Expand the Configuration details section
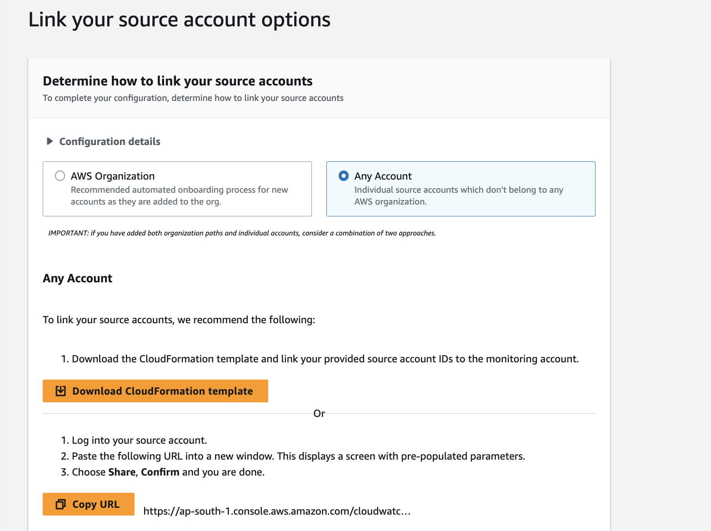711x531 pixels. tap(103, 141)
